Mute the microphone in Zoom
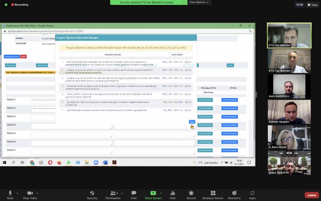Image resolution: width=321 pixels, height=201 pixels. (x=10, y=195)
